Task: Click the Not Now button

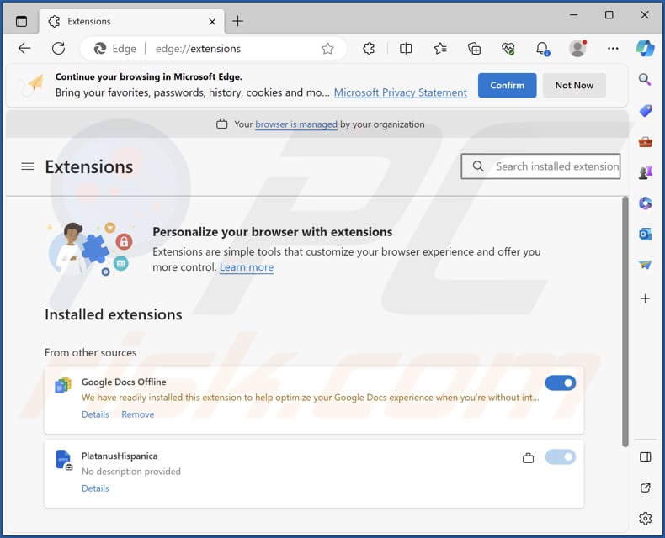Action: [x=574, y=85]
